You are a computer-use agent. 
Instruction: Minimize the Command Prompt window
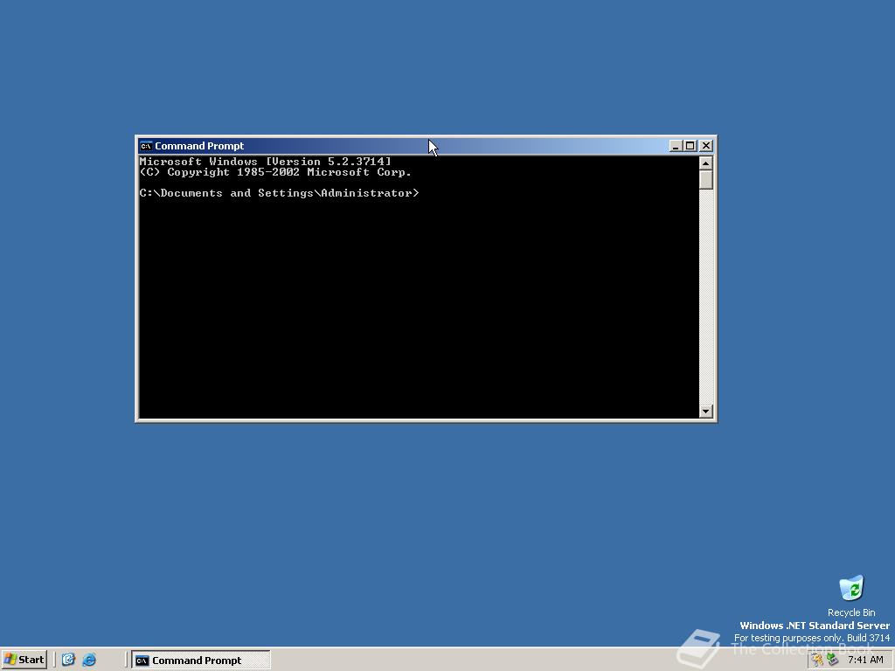(676, 146)
